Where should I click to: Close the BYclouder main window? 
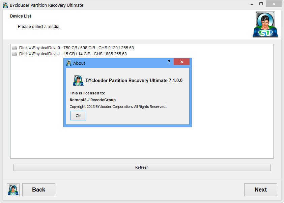[x=274, y=4]
